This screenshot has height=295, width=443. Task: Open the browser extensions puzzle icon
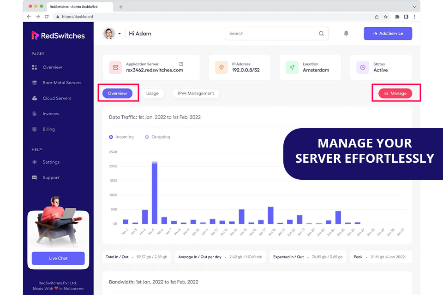pos(397,17)
